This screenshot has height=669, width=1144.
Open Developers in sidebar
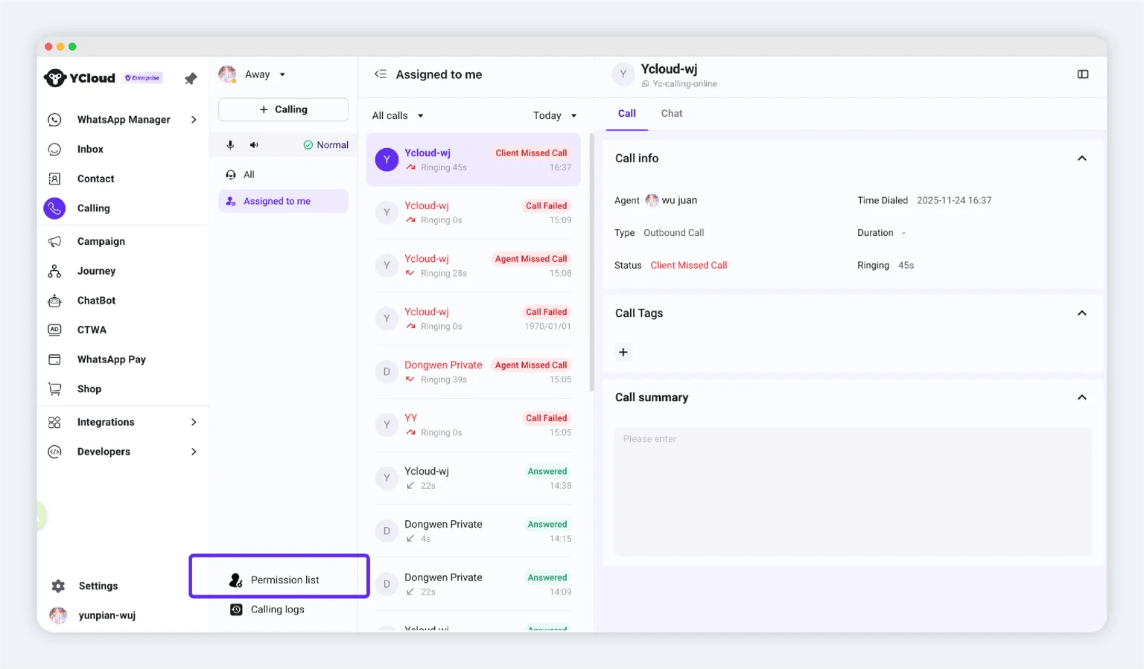104,452
